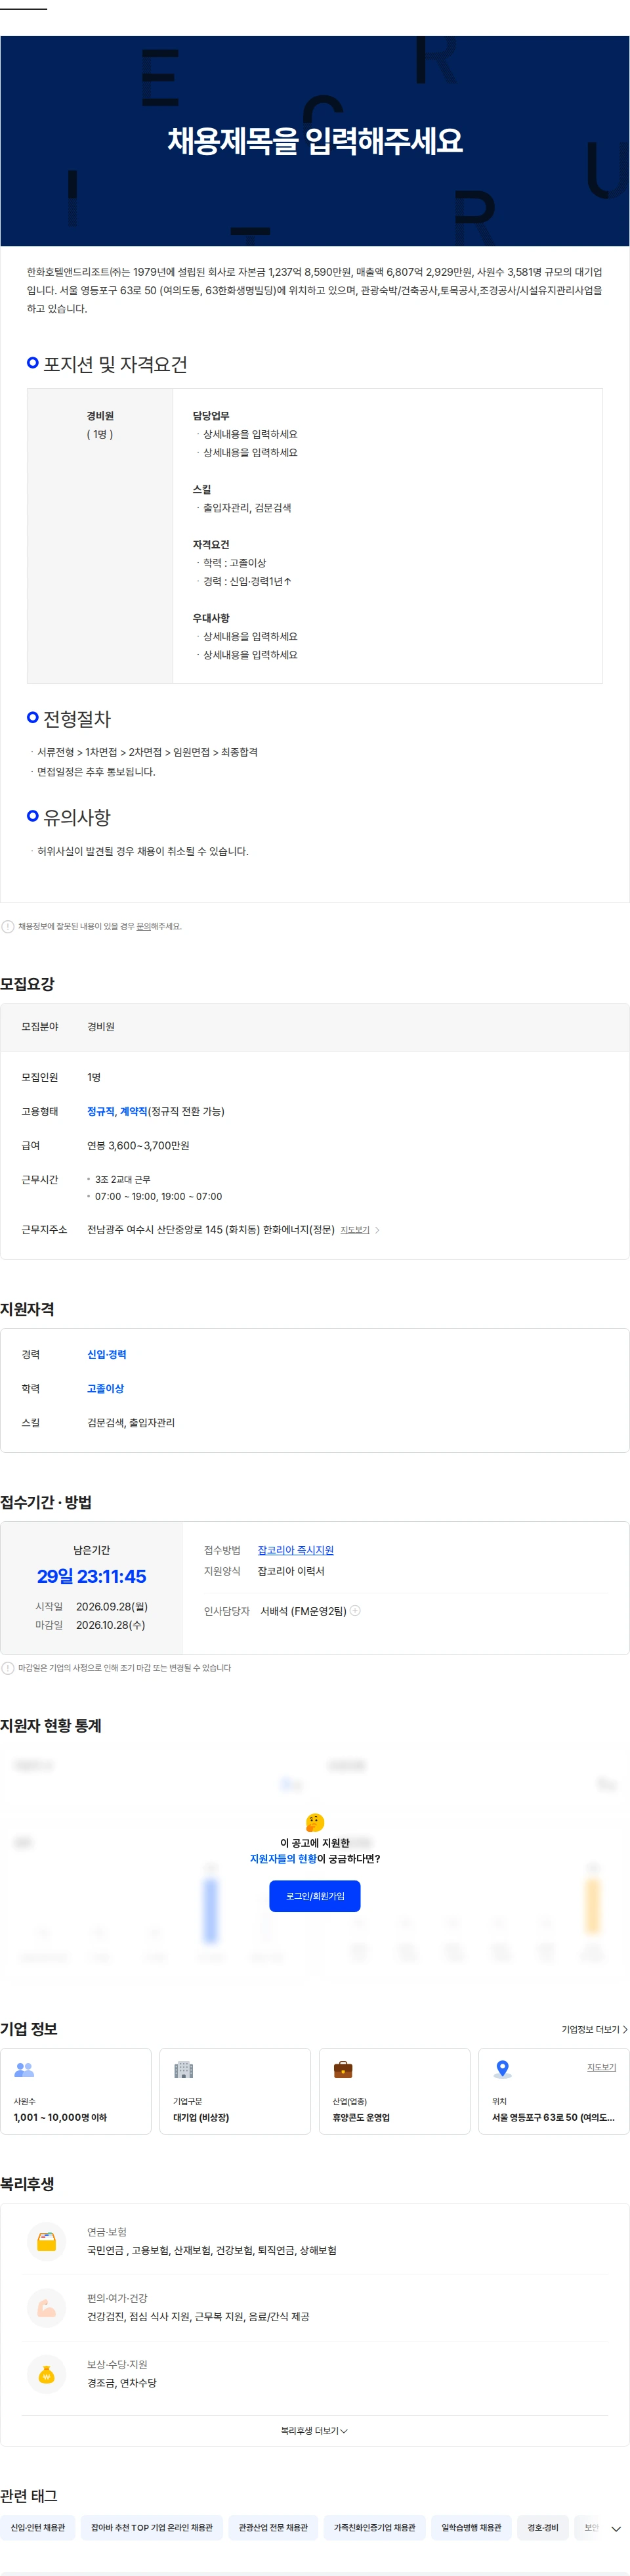630x2576 pixels.
Task: Click the 3조 2교대 근무 work-hours text
Action: pyautogui.click(x=123, y=1179)
